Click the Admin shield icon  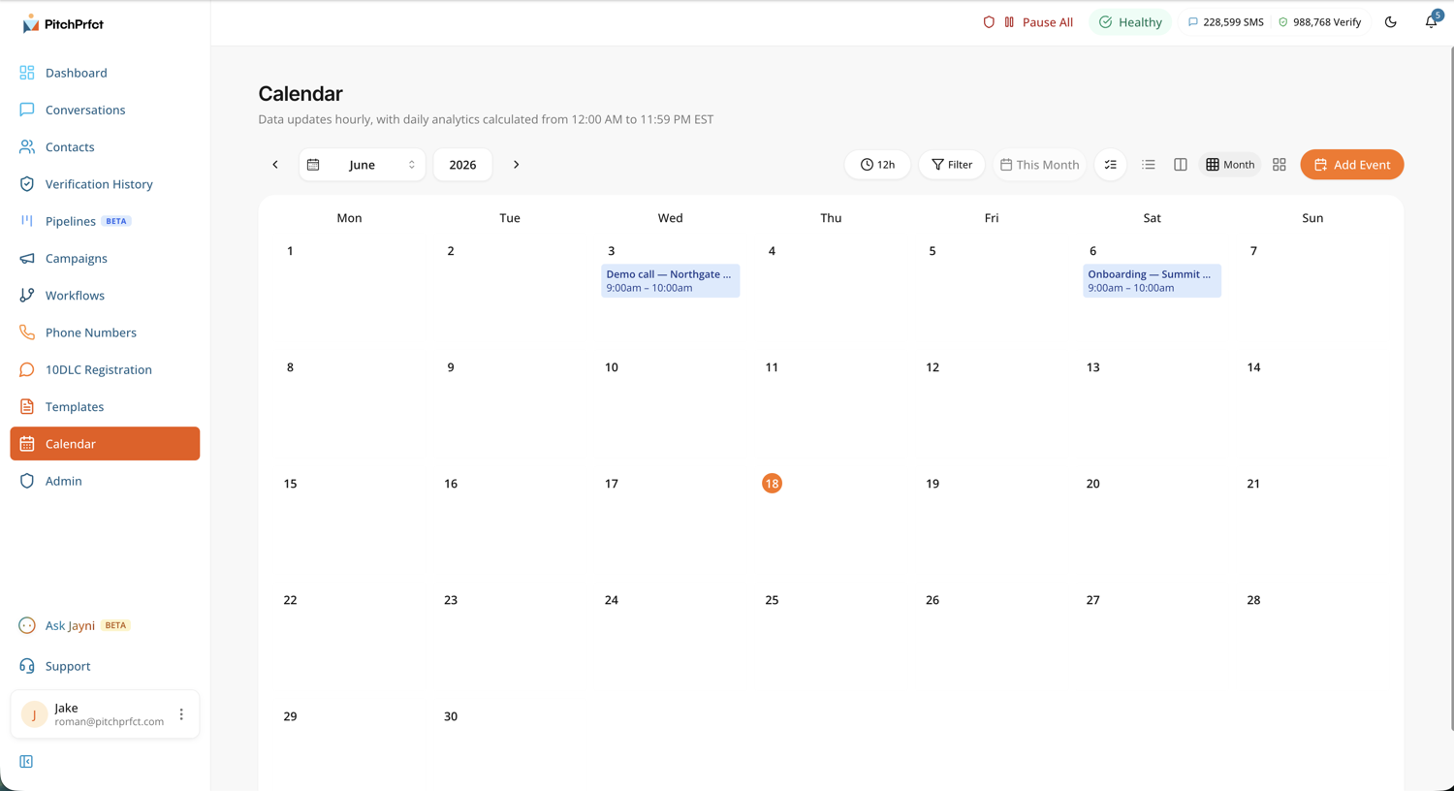(x=27, y=481)
